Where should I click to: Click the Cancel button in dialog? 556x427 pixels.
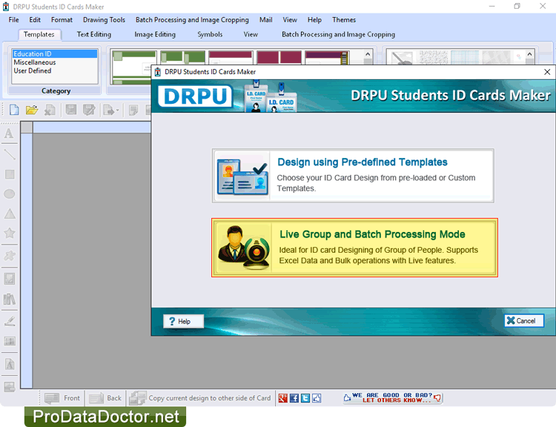pyautogui.click(x=523, y=320)
